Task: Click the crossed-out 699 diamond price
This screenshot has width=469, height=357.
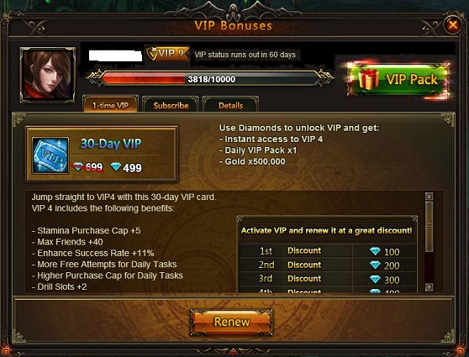Action: (x=88, y=167)
